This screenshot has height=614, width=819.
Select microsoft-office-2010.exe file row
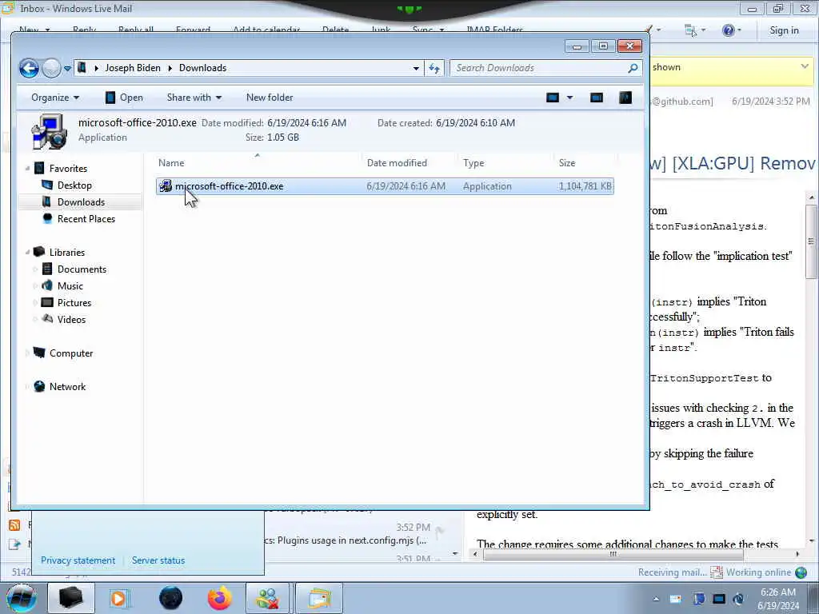coord(385,186)
